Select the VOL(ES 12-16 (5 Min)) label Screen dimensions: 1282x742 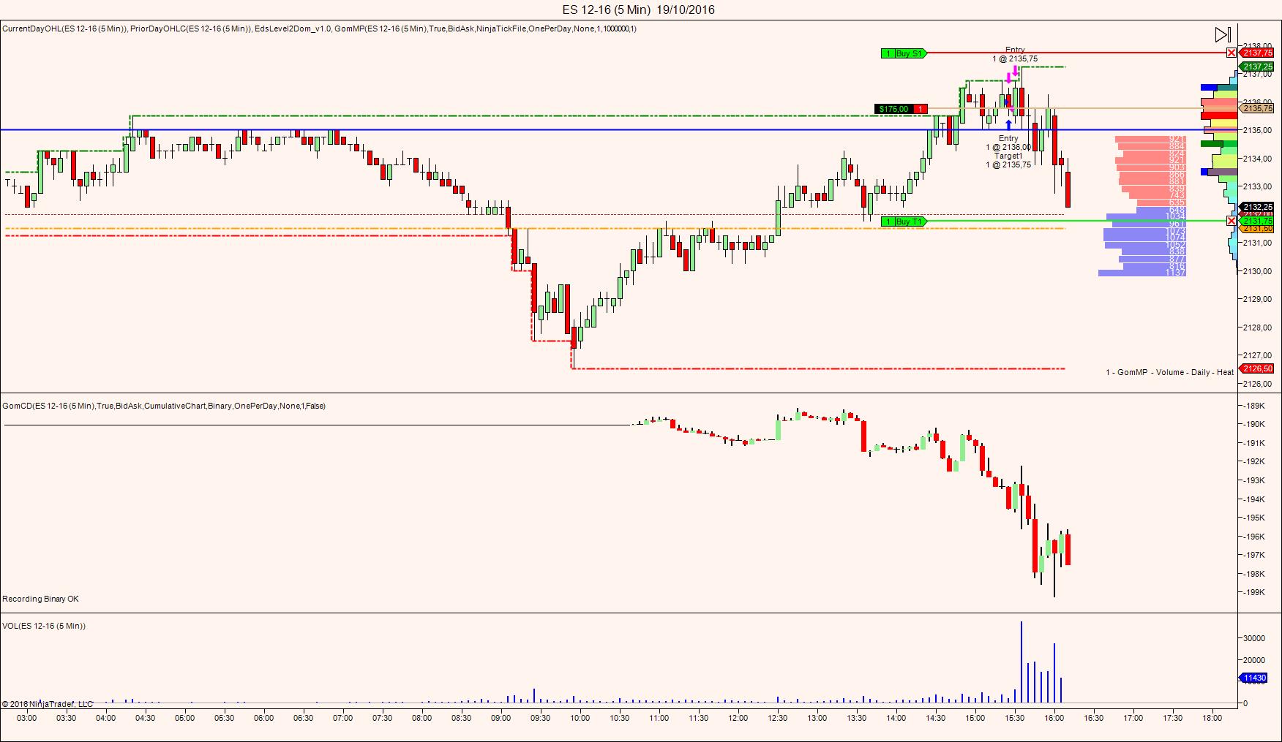(x=44, y=626)
